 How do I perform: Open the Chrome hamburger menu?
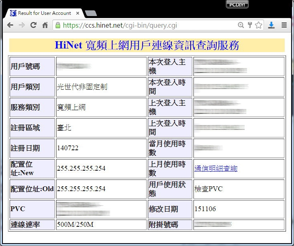pyautogui.click(x=284, y=25)
